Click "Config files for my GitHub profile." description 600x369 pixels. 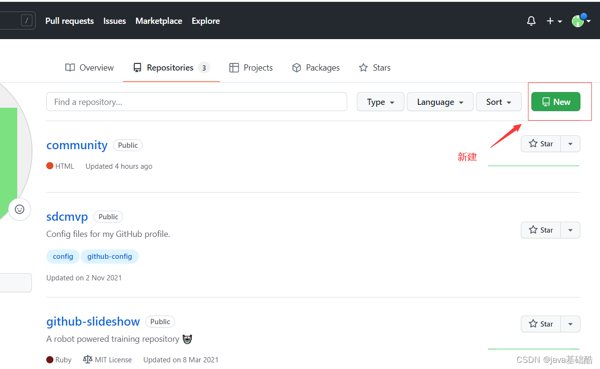coord(108,234)
